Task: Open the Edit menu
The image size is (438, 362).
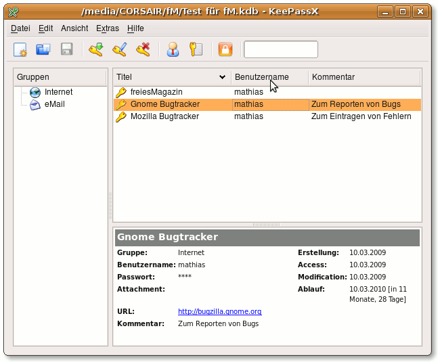Action: [x=45, y=28]
